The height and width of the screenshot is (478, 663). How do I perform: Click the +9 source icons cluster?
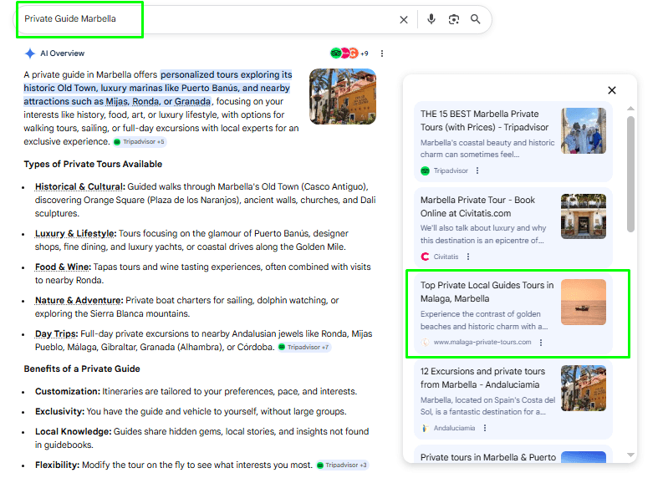(x=349, y=53)
